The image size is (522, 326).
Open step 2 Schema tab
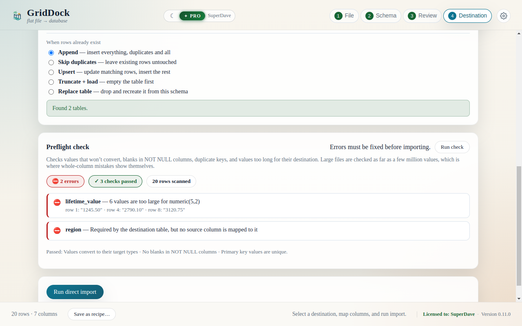pos(381,16)
